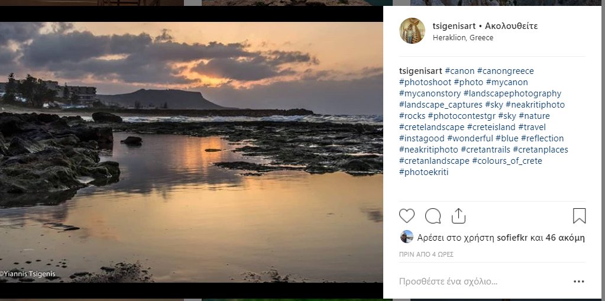Open comments via speech bubble icon
This screenshot has height=301, width=605.
point(433,216)
